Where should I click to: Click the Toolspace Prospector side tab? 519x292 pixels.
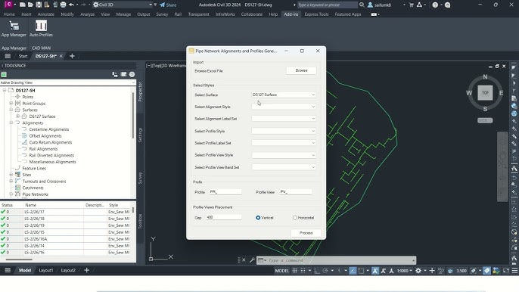(x=140, y=92)
